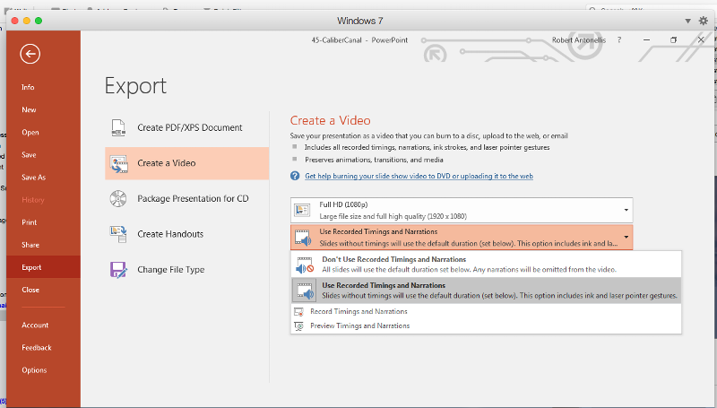This screenshot has height=408, width=717.
Task: Go to the Open page
Action: 30,133
